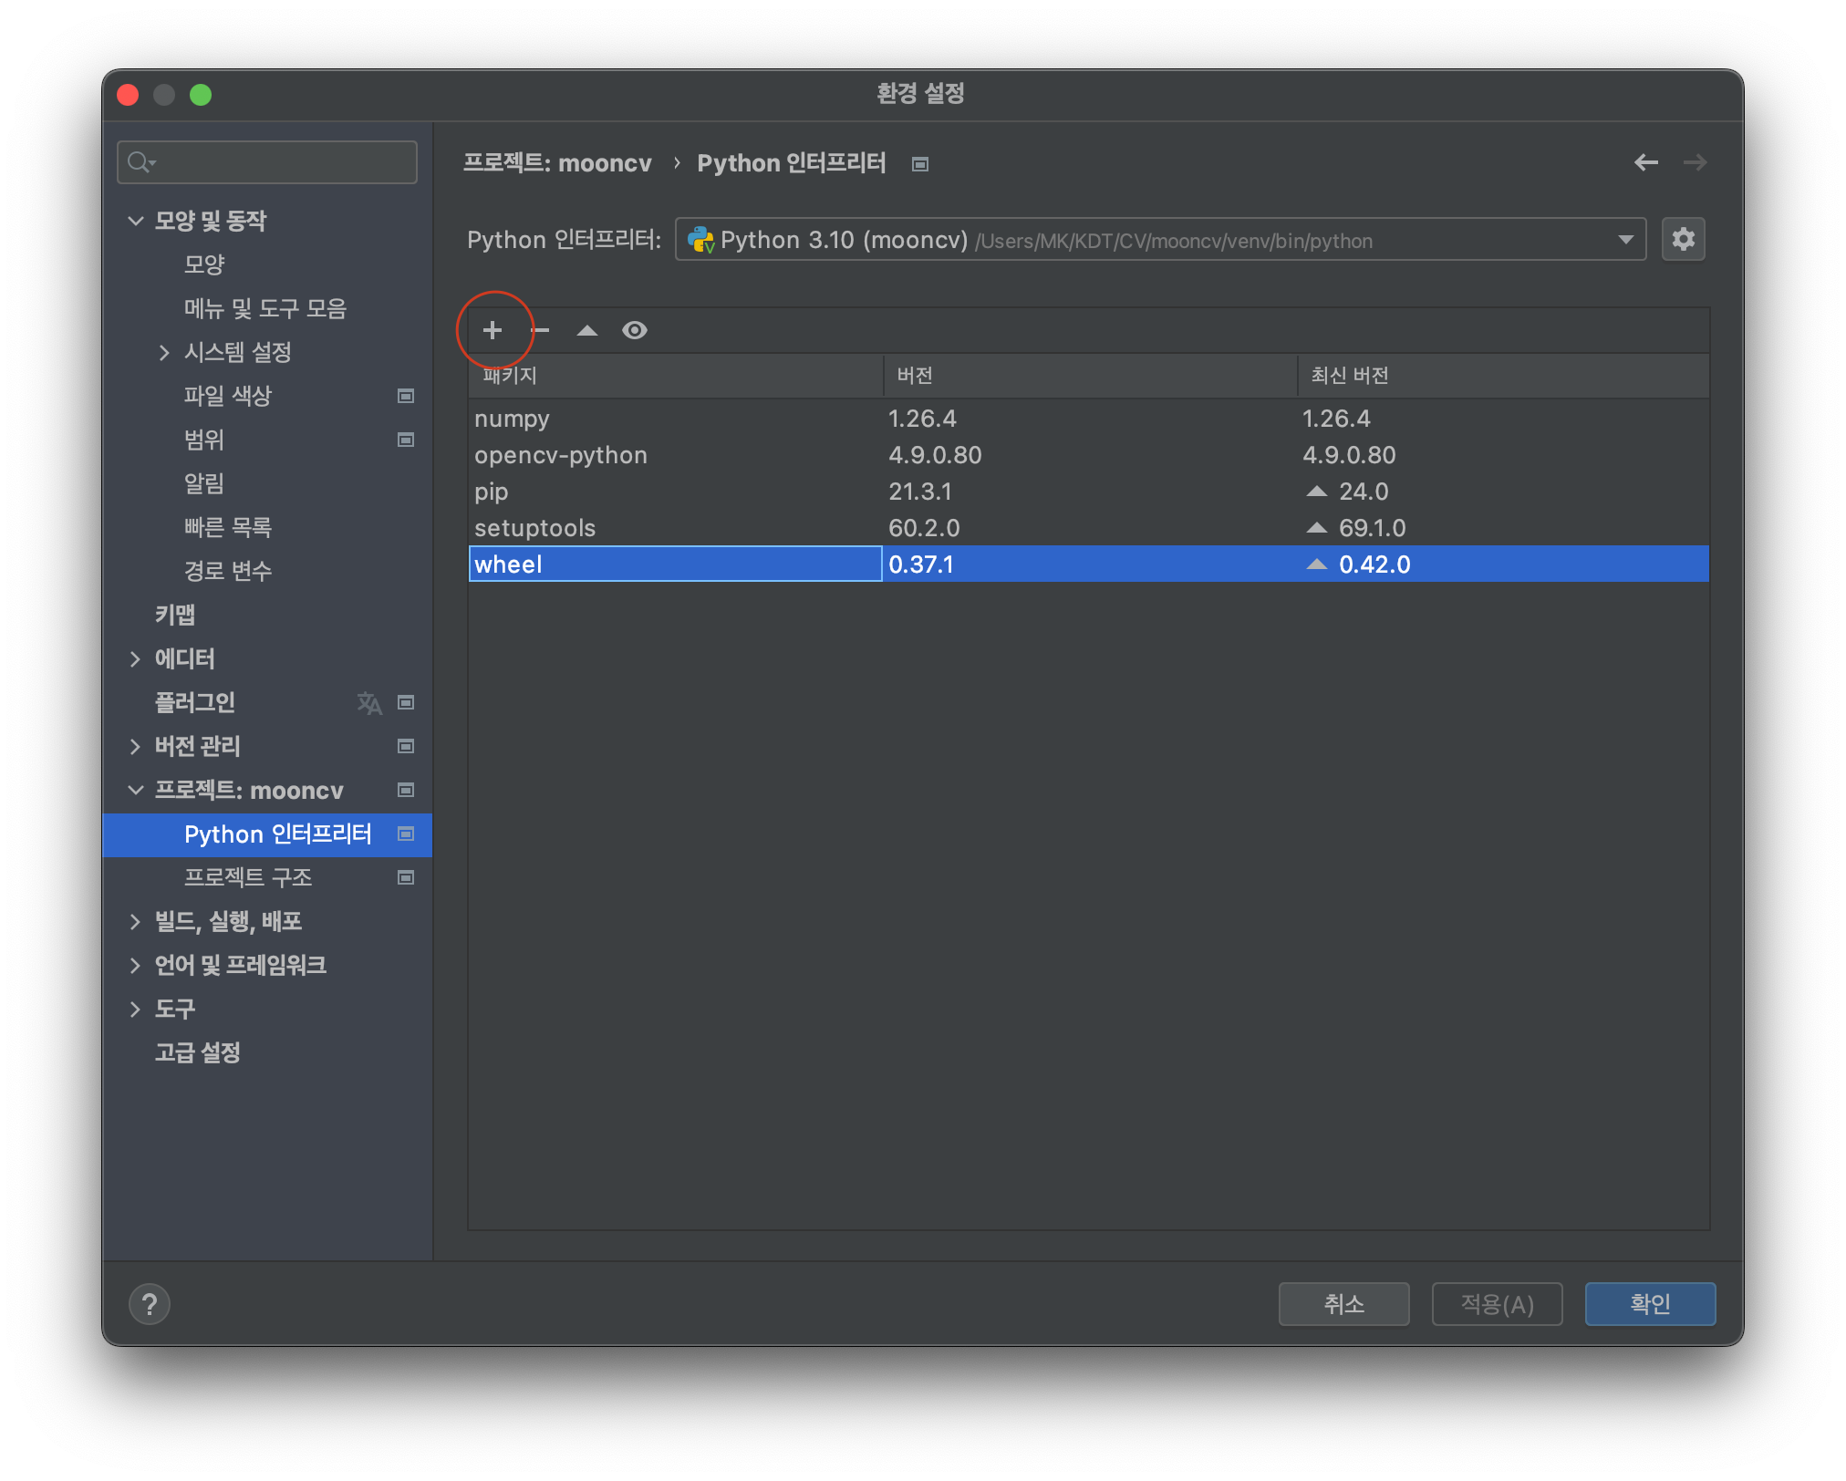Collapse the 모양 및 동작 section

click(136, 221)
